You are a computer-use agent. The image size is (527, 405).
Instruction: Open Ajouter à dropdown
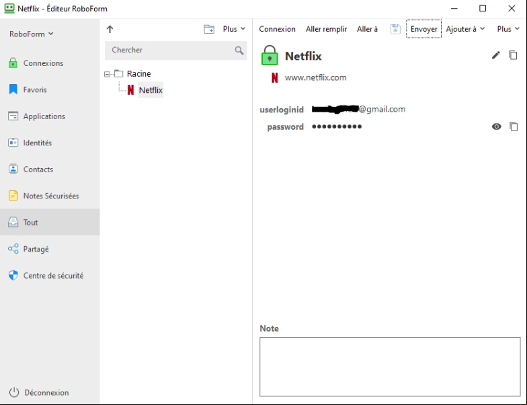(x=465, y=29)
